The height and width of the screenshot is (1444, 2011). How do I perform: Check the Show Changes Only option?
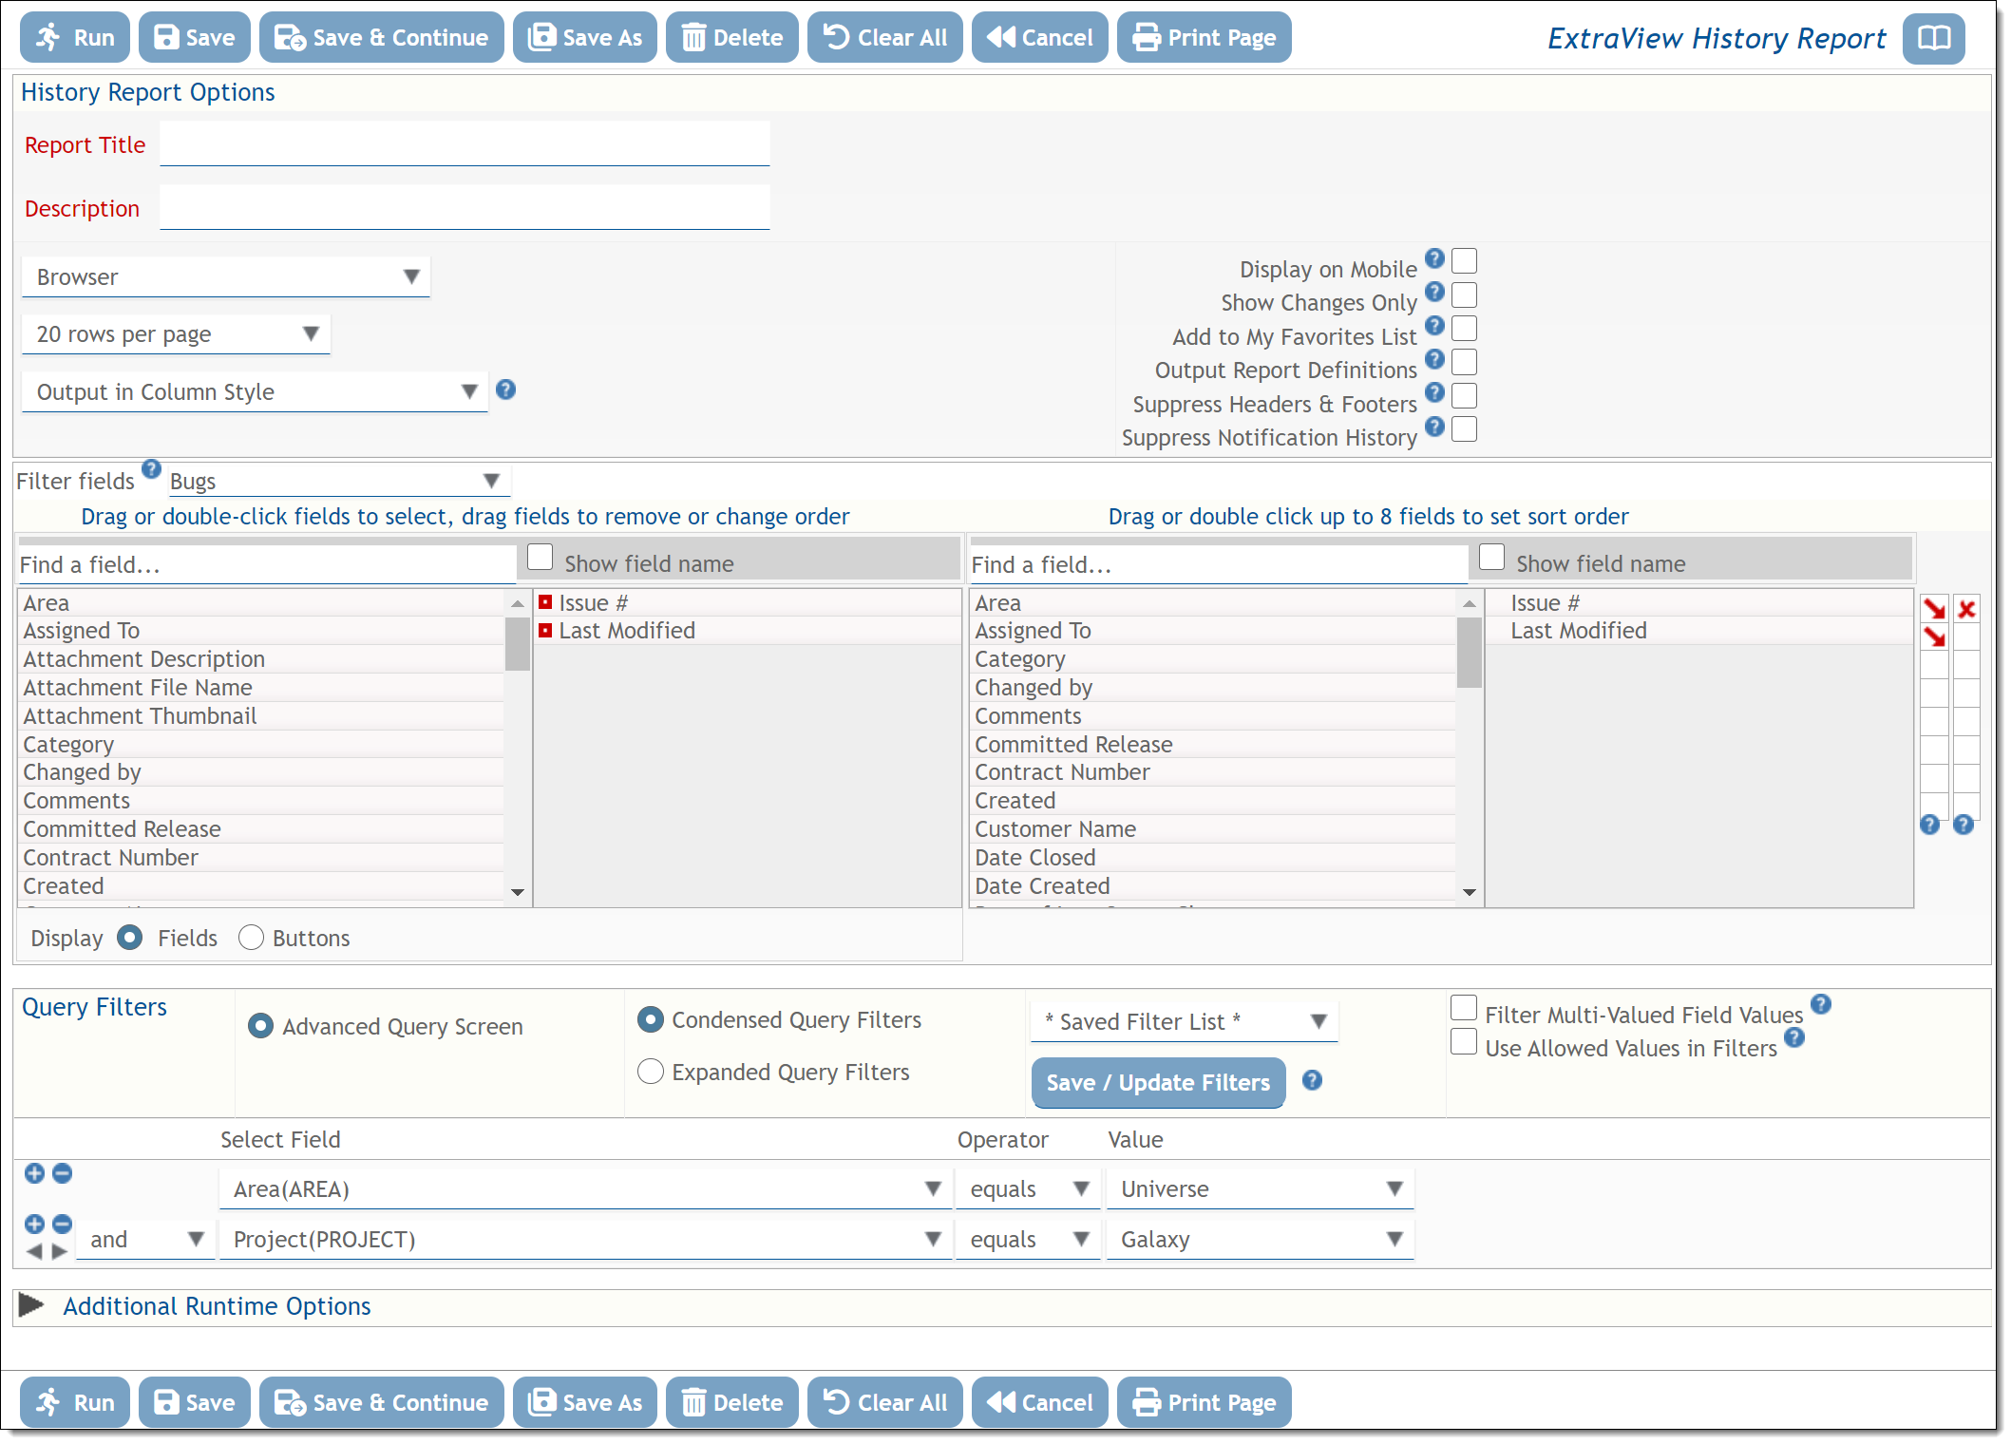pos(1464,294)
